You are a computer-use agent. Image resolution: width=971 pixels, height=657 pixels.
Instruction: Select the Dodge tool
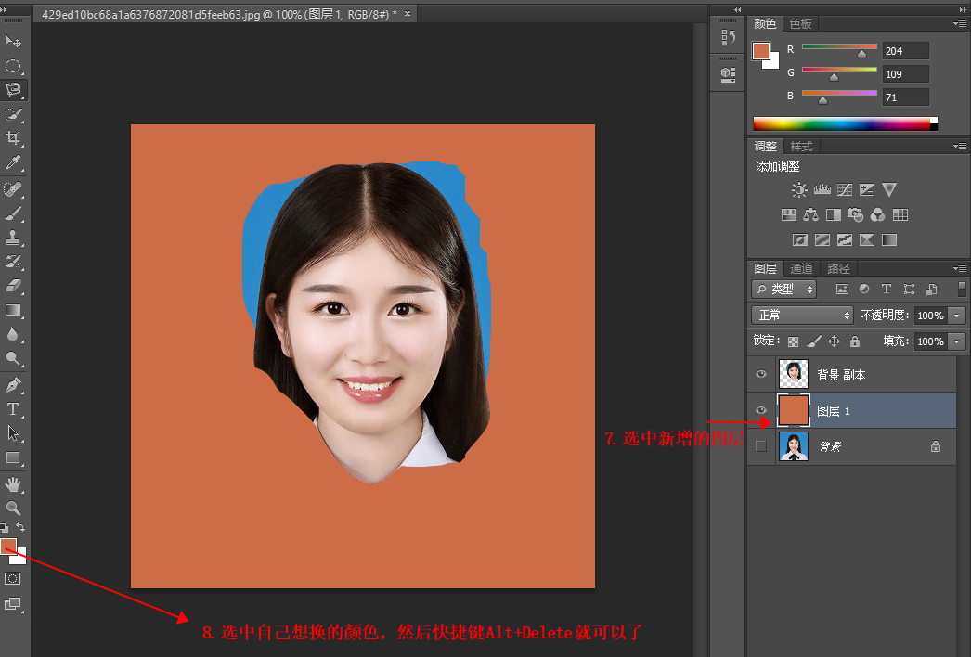click(x=13, y=358)
